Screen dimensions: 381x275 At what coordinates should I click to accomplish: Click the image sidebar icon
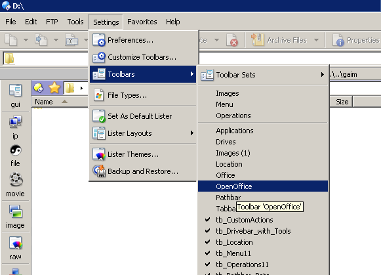click(x=16, y=211)
